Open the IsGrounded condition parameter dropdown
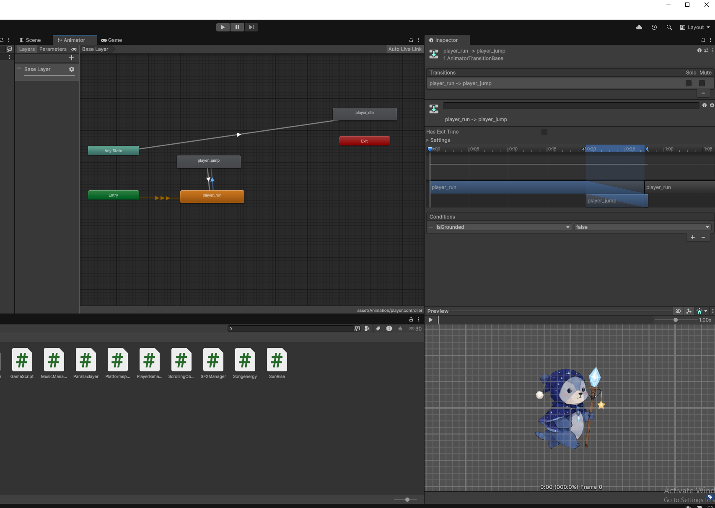Screen dimensions: 715x508 point(503,227)
